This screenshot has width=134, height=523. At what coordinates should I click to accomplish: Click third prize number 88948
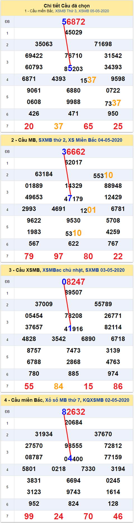coord(113,186)
